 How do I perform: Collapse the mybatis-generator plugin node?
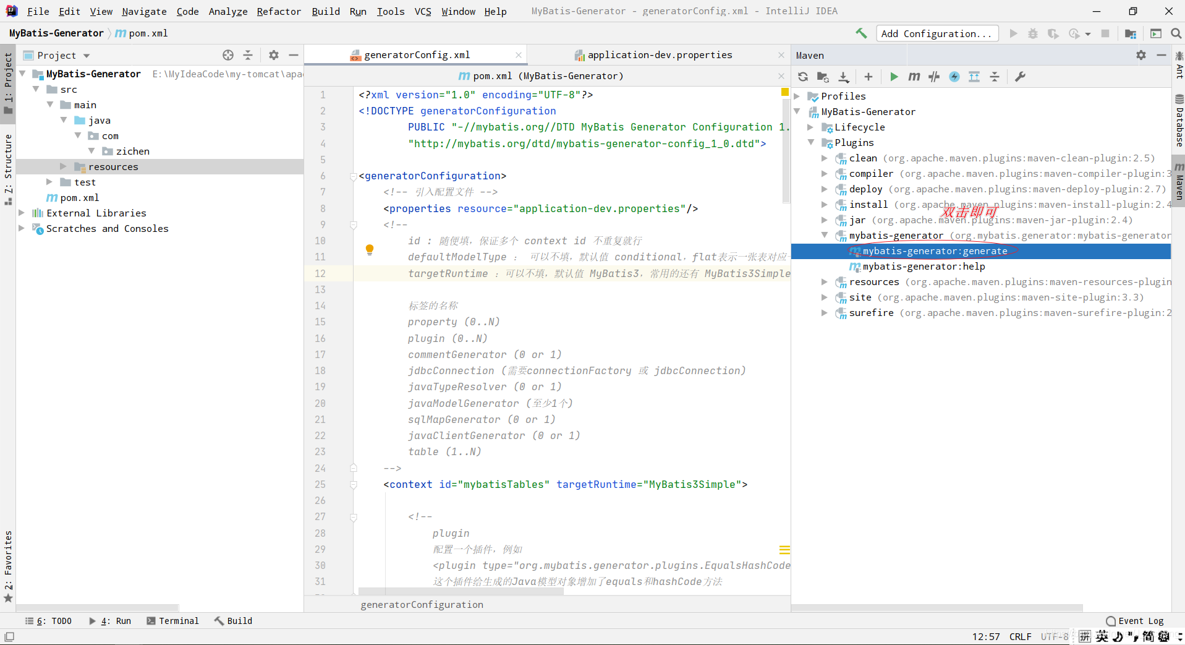tap(825, 235)
